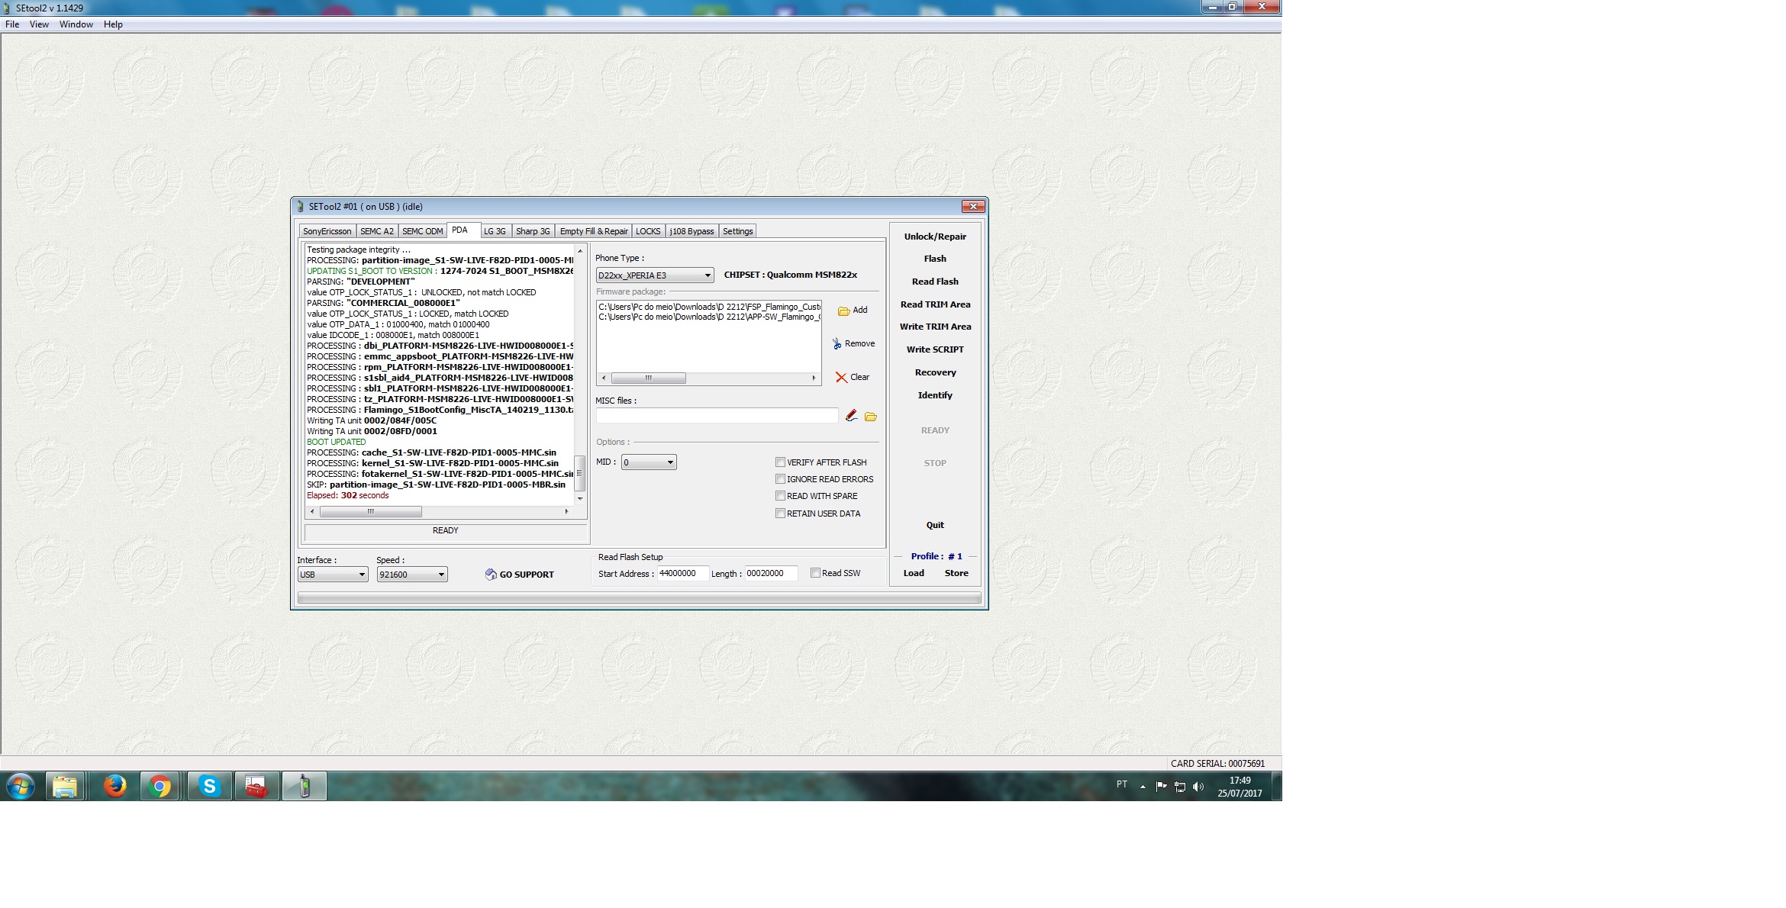
Task: Click the Quit button
Action: tap(935, 525)
